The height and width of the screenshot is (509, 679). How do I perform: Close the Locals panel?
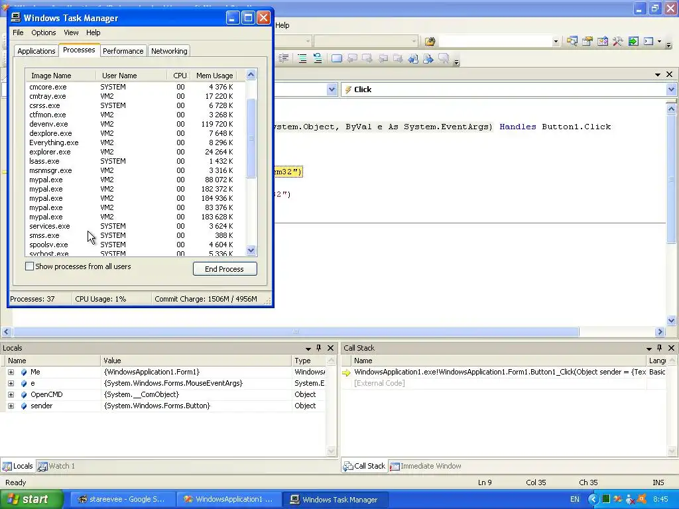tap(330, 348)
